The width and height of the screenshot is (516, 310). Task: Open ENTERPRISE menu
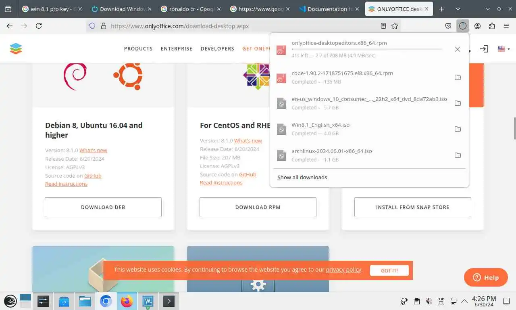[x=177, y=48]
